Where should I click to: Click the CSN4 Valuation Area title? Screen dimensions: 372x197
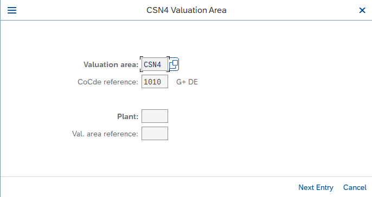pos(186,10)
